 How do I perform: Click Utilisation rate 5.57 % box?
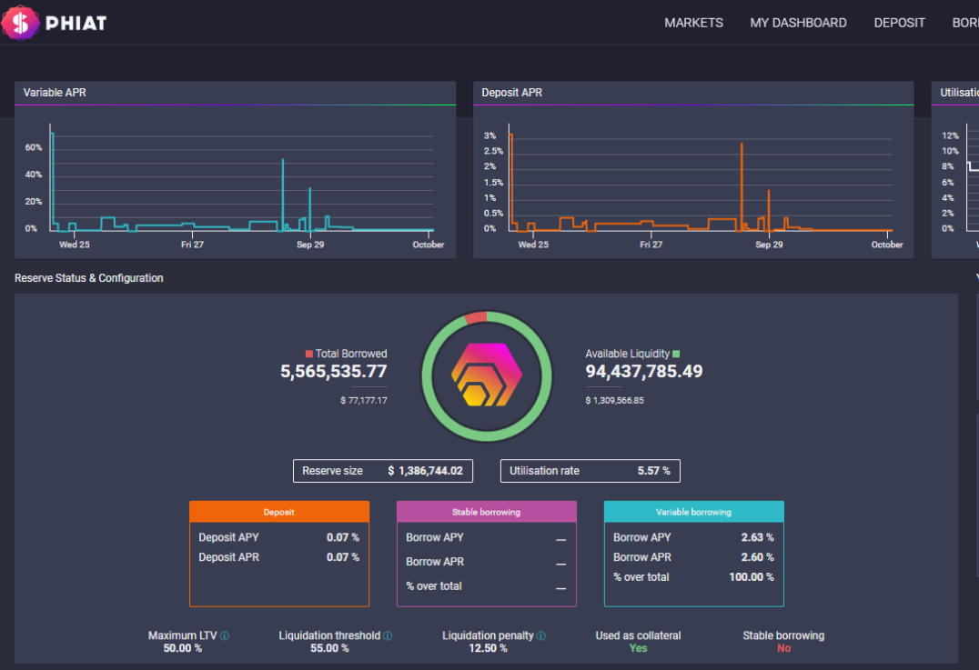(x=590, y=471)
